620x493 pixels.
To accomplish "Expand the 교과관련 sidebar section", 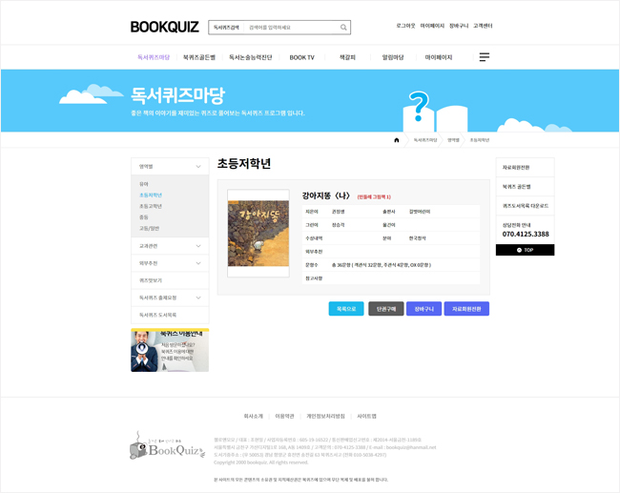I will click(x=170, y=246).
